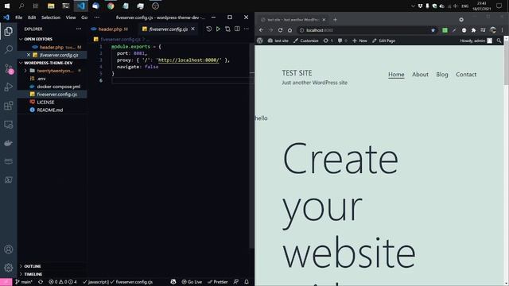Open Chrome extensions puzzle icon
This screenshot has height=286, width=509.
click(x=474, y=30)
